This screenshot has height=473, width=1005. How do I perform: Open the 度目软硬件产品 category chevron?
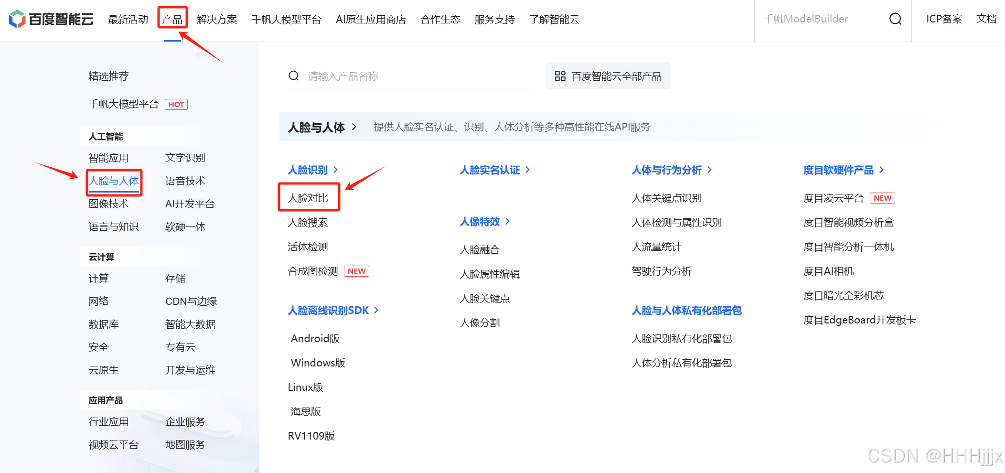coord(881,170)
